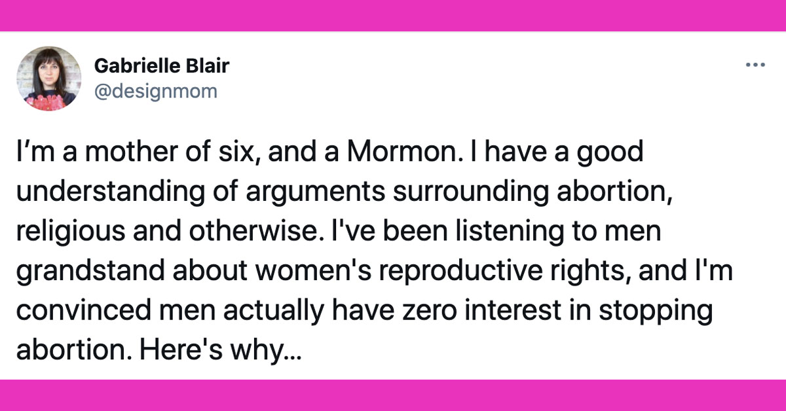Click the pink banner at the bottom
The width and height of the screenshot is (786, 411).
point(393,395)
